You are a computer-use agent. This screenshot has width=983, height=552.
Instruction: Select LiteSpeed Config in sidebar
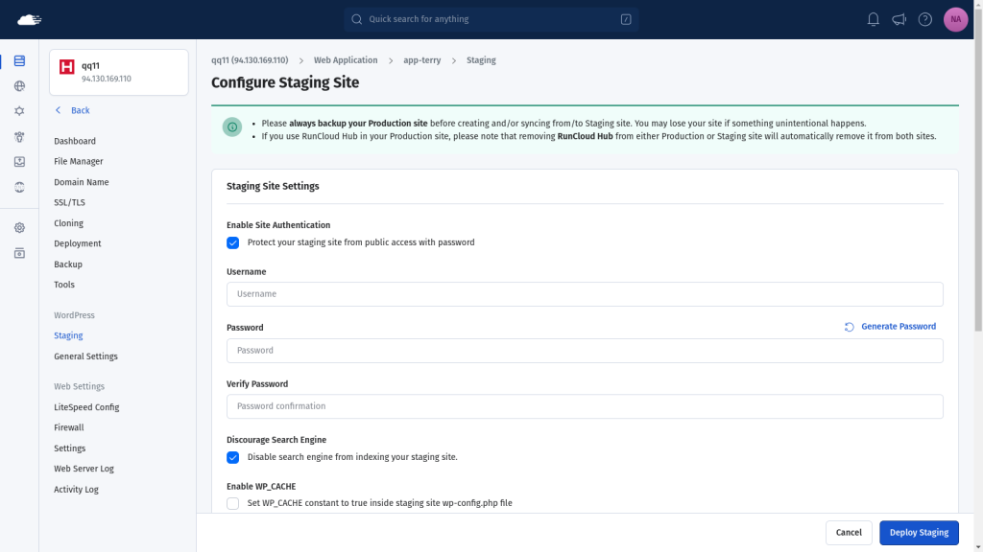tap(86, 407)
